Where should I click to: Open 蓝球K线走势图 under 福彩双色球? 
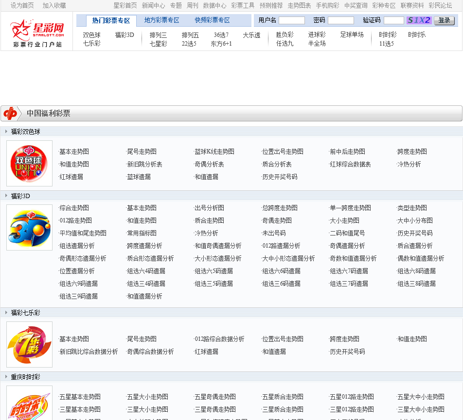click(214, 151)
